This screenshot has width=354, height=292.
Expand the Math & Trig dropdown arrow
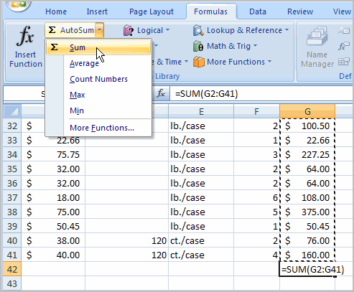(255, 45)
